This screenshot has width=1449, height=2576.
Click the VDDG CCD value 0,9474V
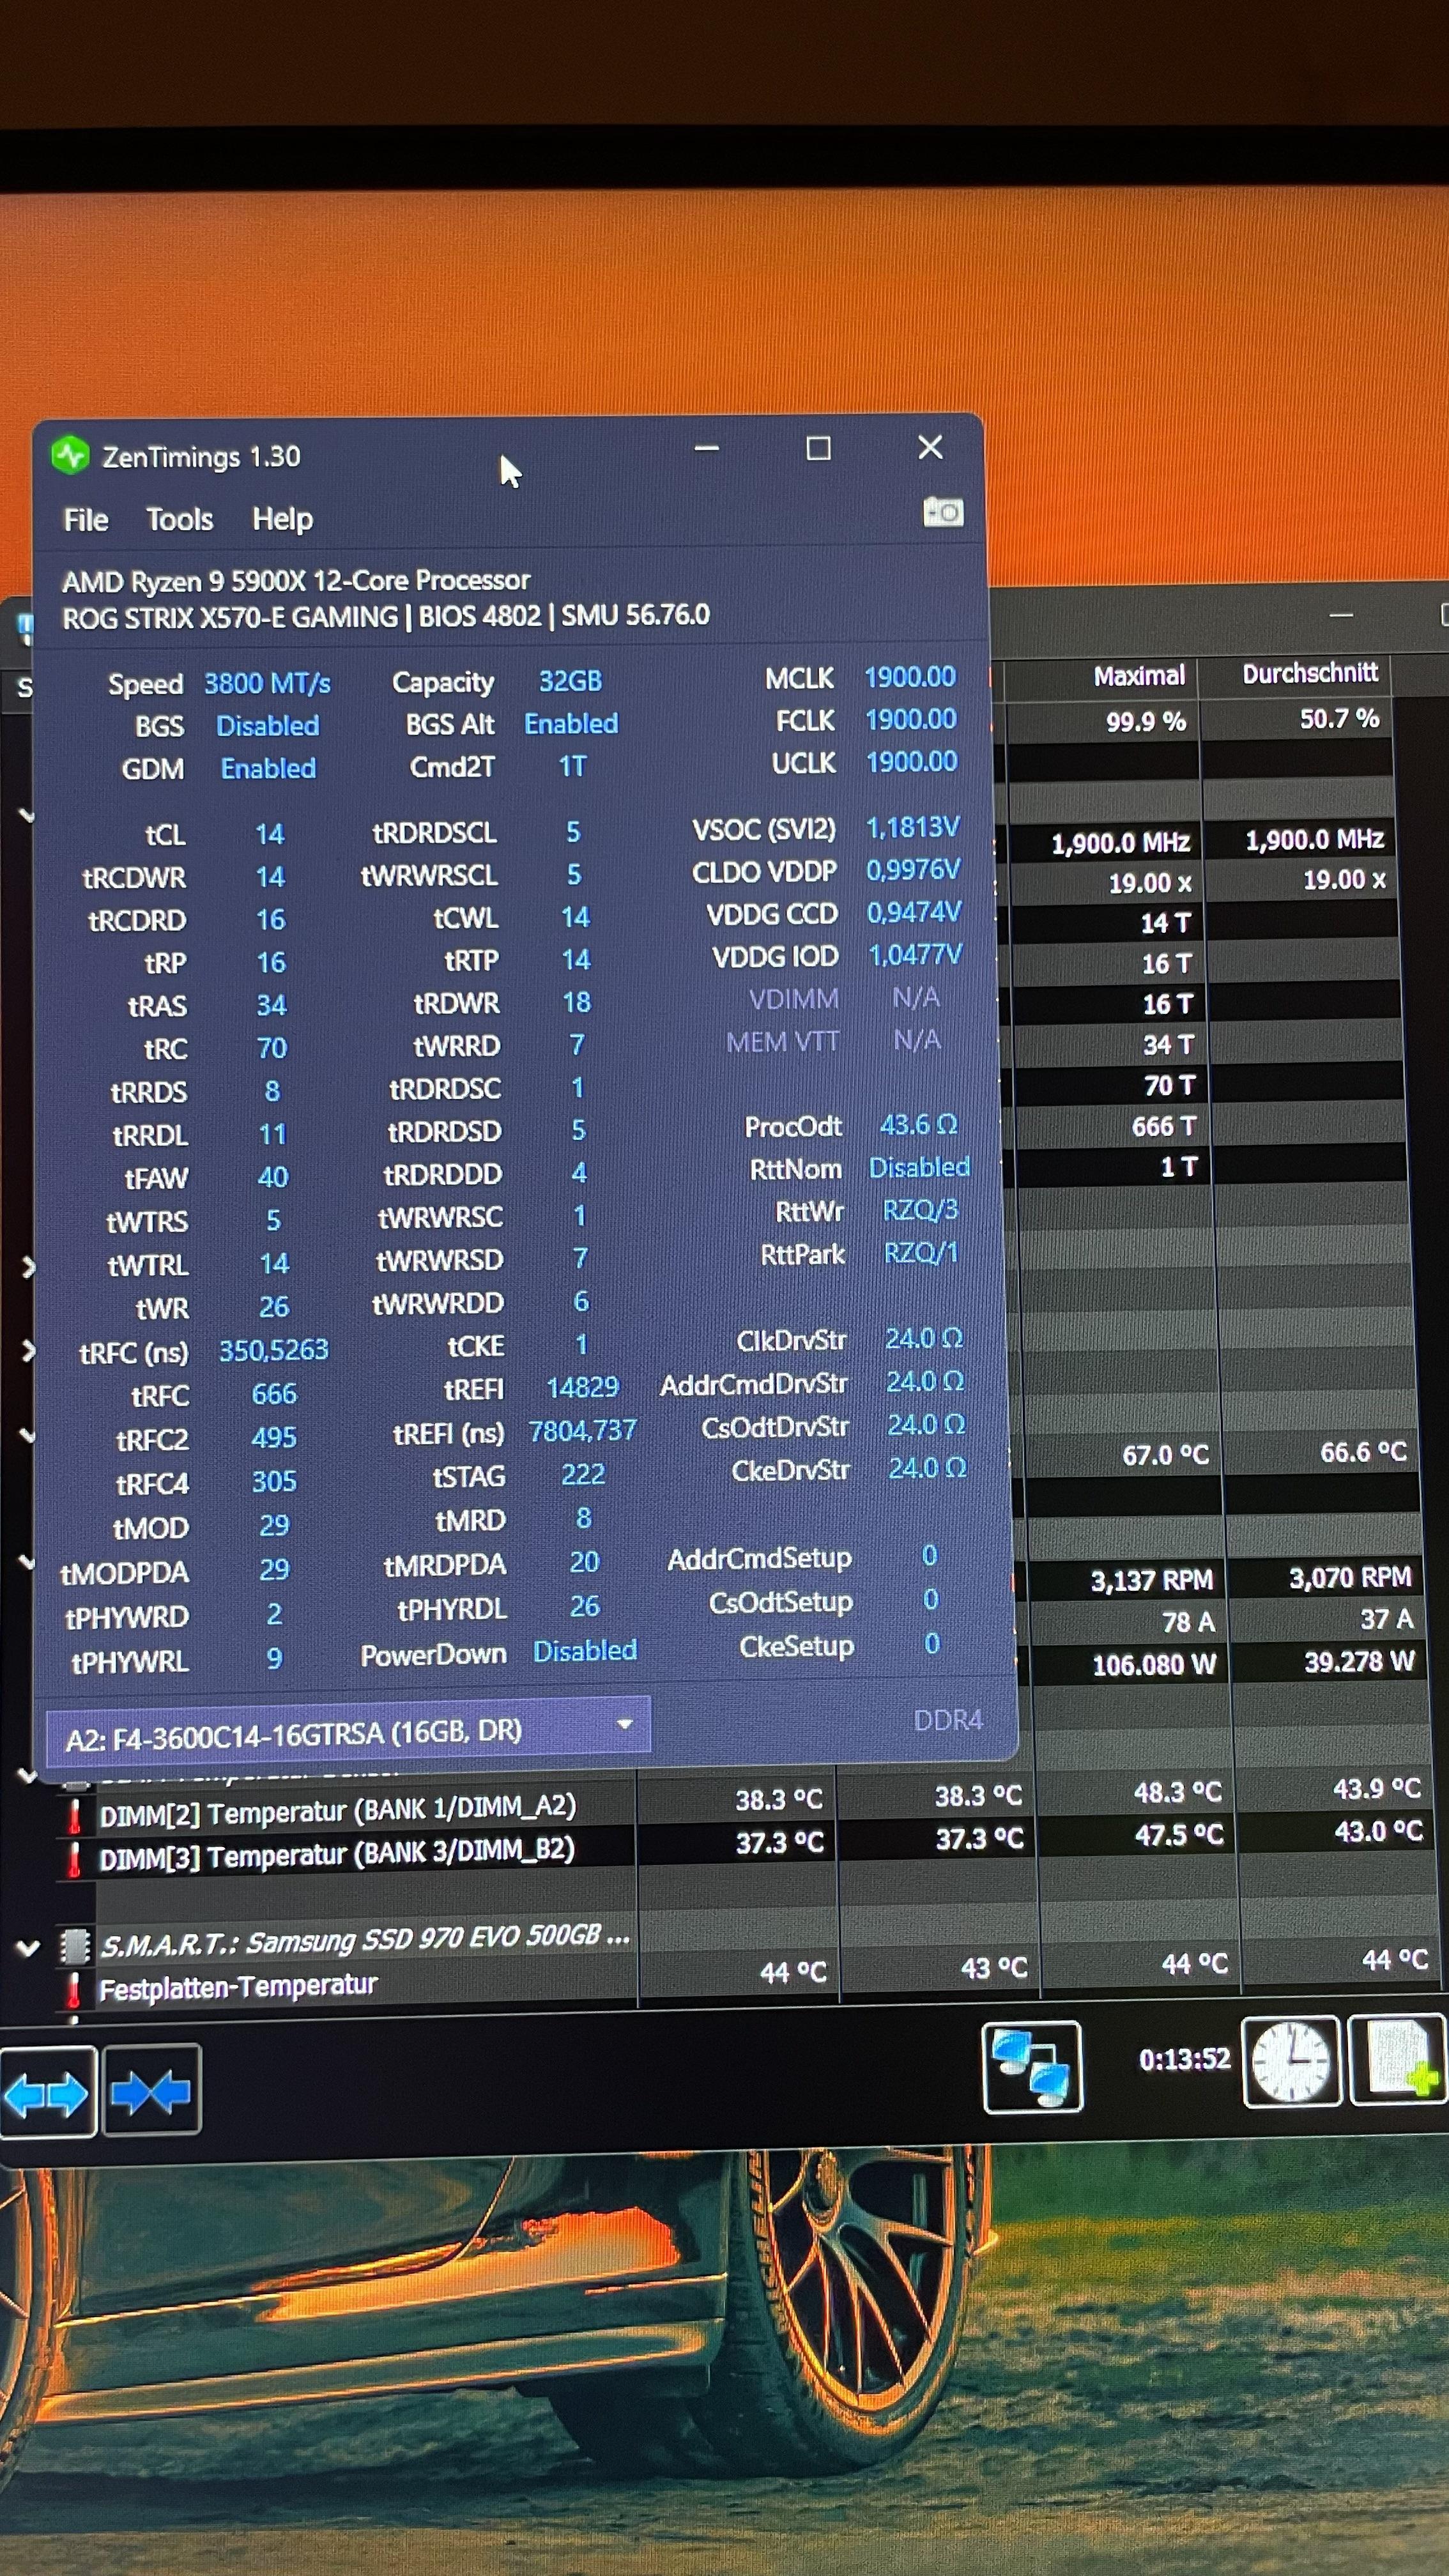914,912
